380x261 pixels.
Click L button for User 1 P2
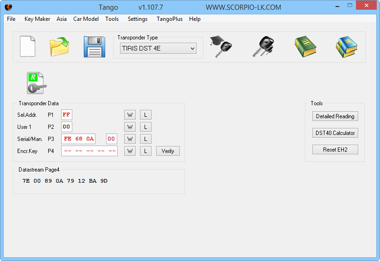(x=146, y=127)
